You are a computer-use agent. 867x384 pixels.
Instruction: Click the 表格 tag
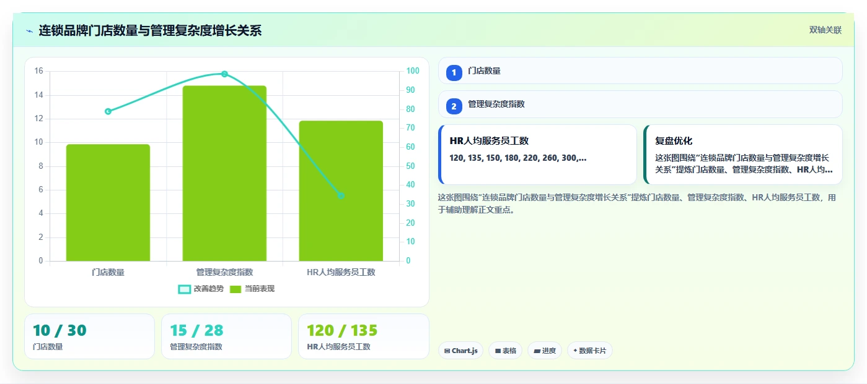pos(506,351)
